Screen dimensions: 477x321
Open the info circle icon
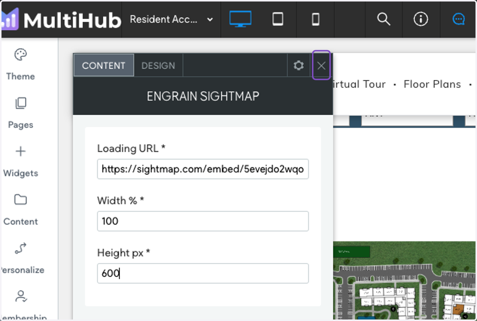pos(421,19)
